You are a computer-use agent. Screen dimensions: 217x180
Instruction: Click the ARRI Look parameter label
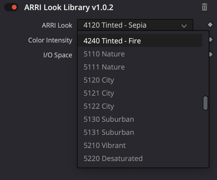click(x=57, y=25)
